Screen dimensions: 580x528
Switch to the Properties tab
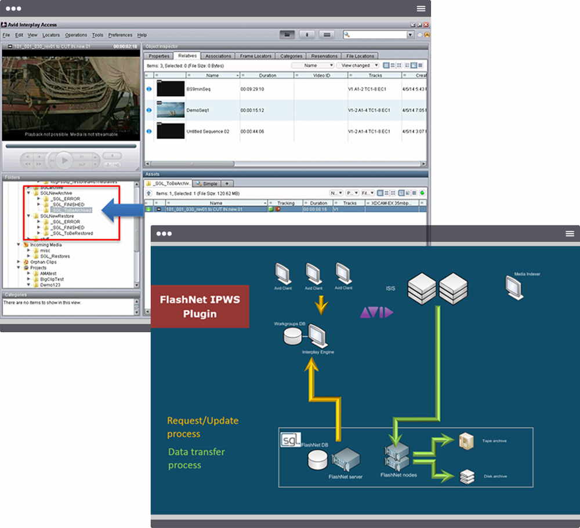tap(159, 56)
